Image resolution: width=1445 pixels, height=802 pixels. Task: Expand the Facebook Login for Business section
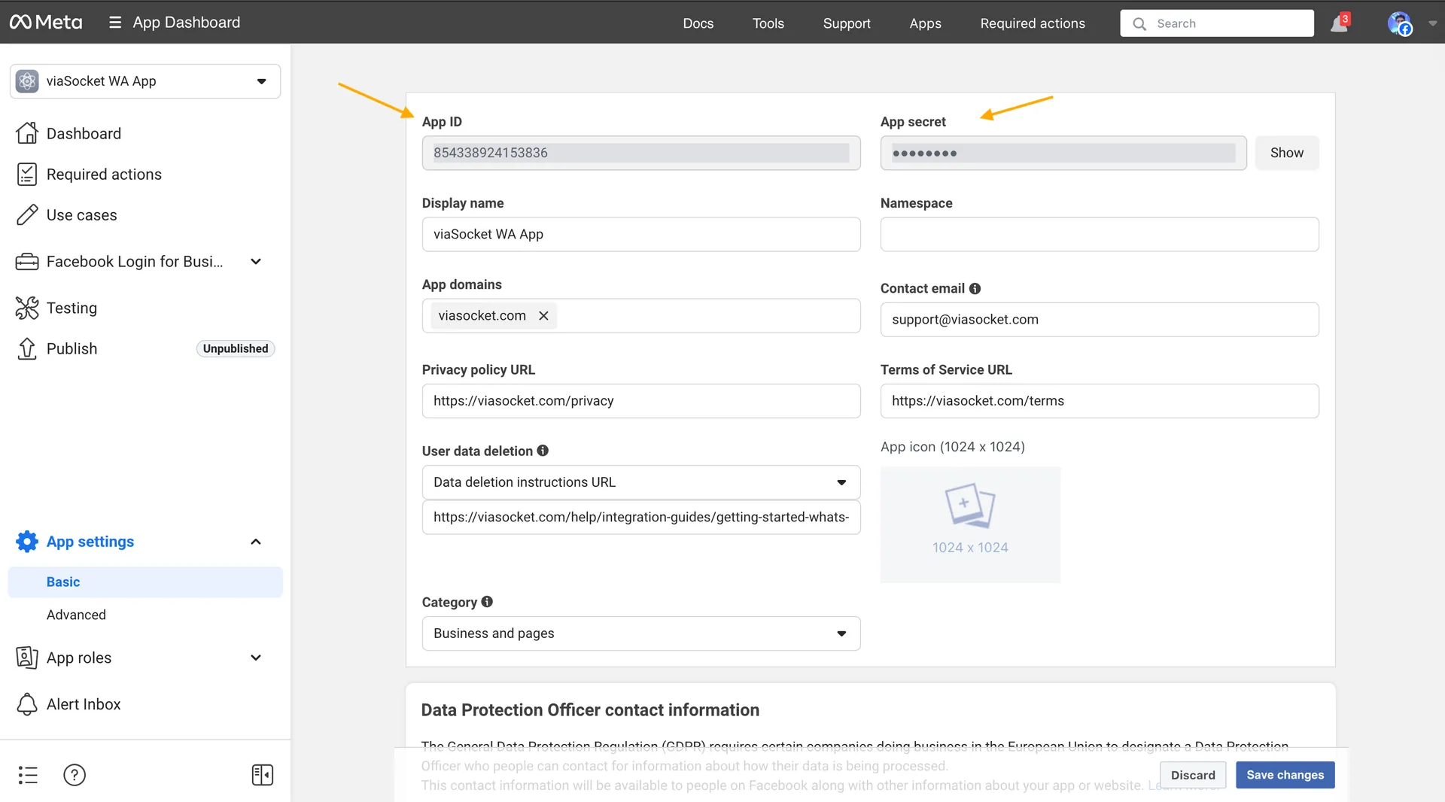(x=256, y=261)
